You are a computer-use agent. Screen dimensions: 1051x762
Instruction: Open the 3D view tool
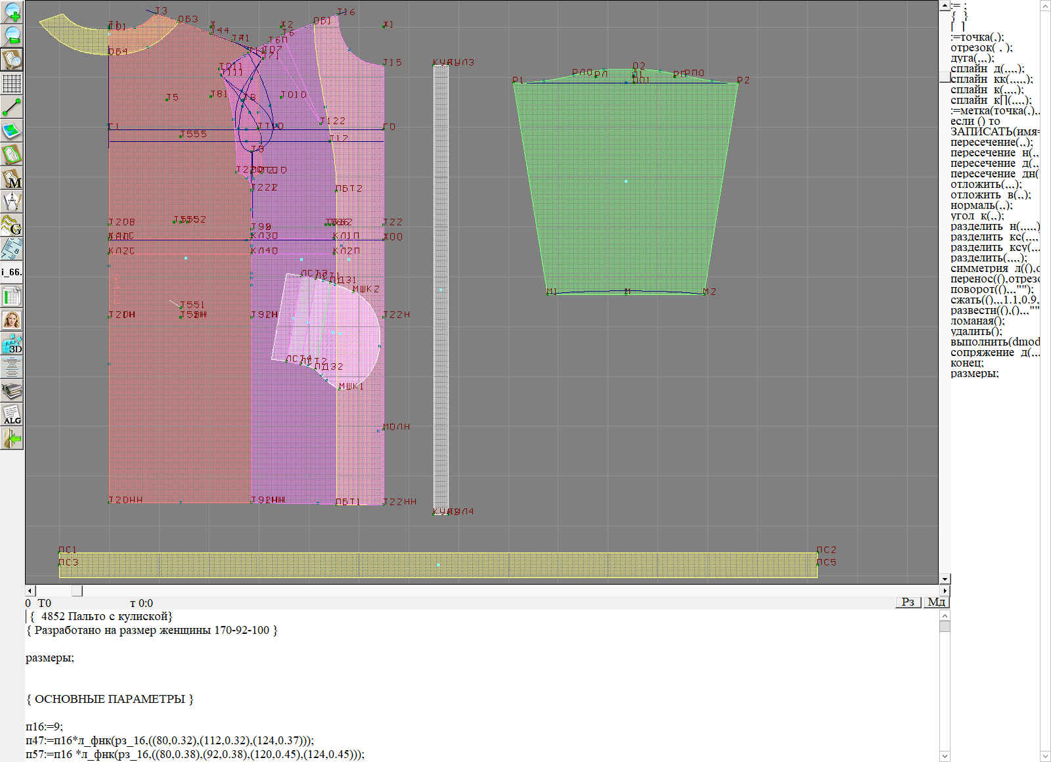click(12, 344)
